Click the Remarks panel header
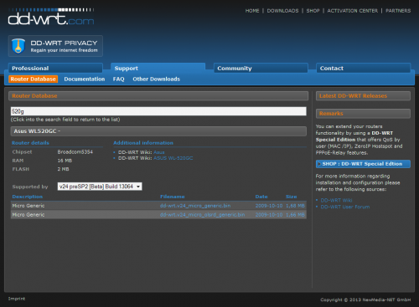The image size is (419, 307). [x=363, y=114]
